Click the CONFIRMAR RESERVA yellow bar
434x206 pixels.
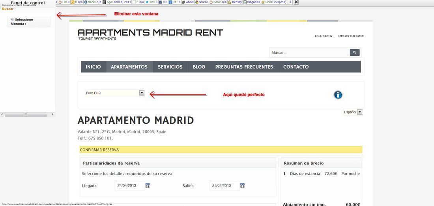(x=221, y=150)
